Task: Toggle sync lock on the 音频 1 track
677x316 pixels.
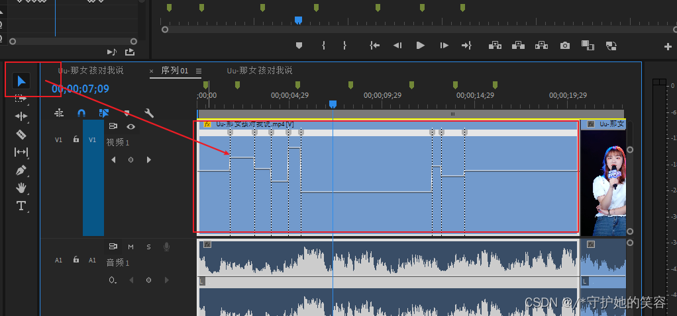Action: (x=113, y=247)
